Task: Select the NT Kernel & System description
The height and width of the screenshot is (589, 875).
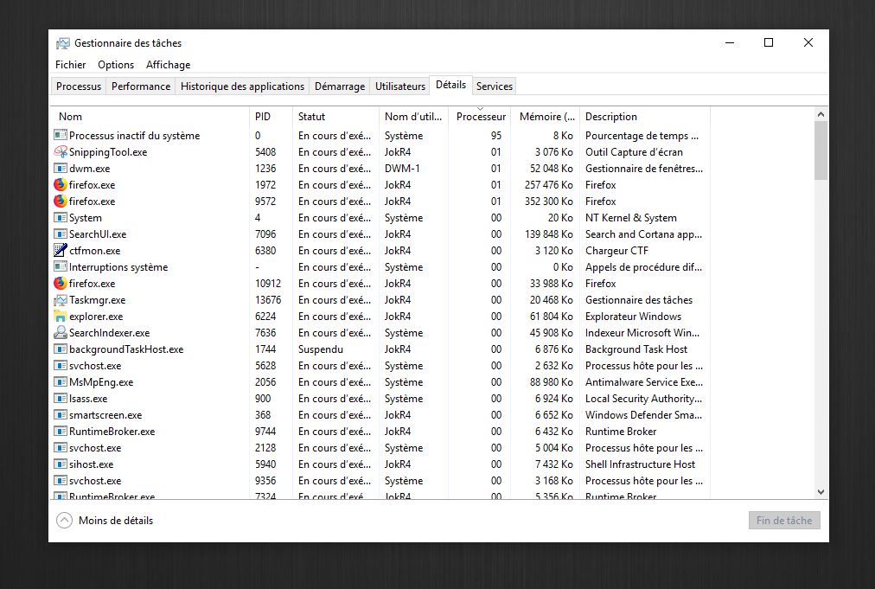Action: [x=630, y=217]
